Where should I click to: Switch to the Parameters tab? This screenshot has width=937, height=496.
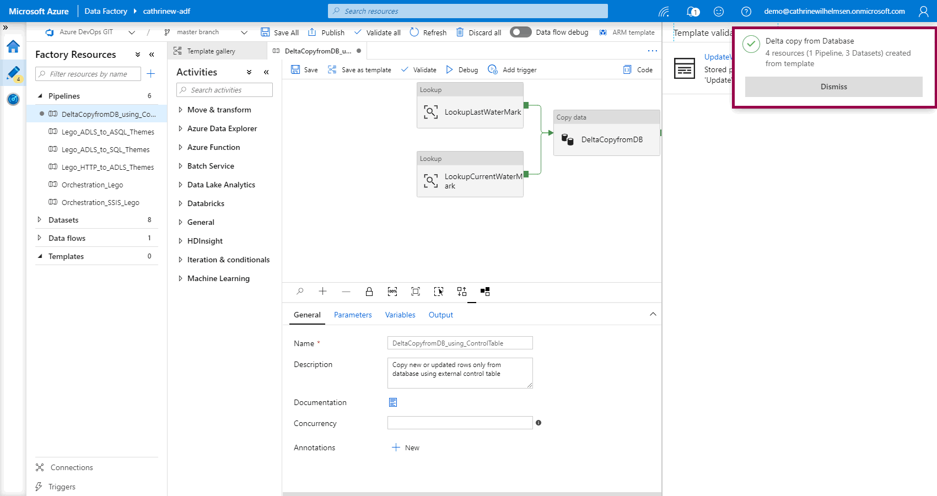tap(353, 315)
